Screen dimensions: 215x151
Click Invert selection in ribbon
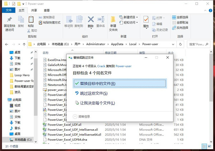[180, 27]
